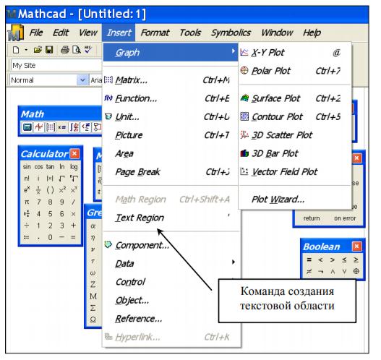Click the logical AND operator in Boolean
Viewport: 381px width, 360px height.
[333, 272]
